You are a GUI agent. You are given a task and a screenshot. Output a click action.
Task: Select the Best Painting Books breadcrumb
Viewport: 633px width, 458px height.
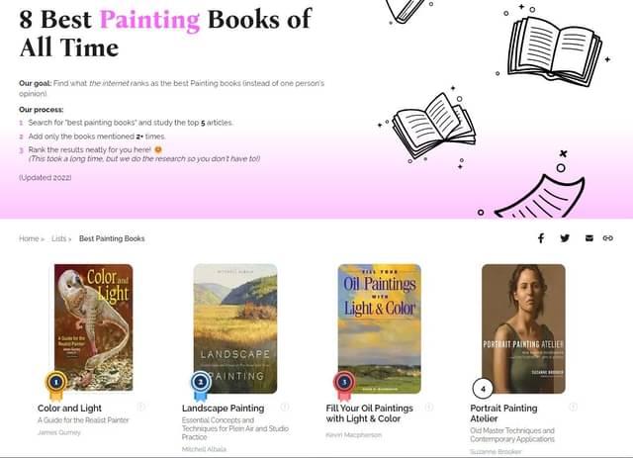112,238
